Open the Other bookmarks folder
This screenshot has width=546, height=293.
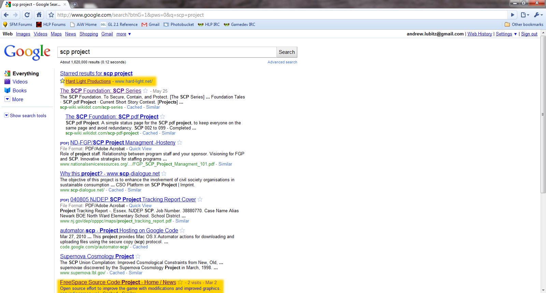[x=524, y=25]
